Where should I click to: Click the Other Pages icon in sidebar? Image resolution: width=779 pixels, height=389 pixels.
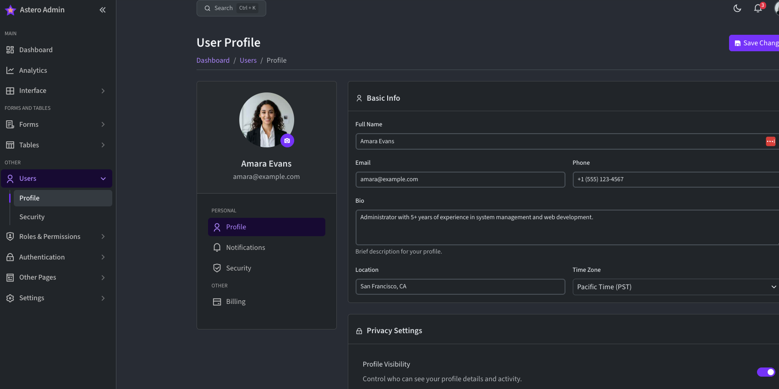[10, 277]
